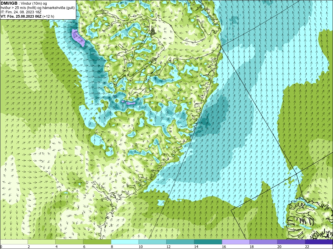Click the 16–18 m/s lavender legend swatch
The height and width of the screenshot is (249, 333).
[x=236, y=242]
